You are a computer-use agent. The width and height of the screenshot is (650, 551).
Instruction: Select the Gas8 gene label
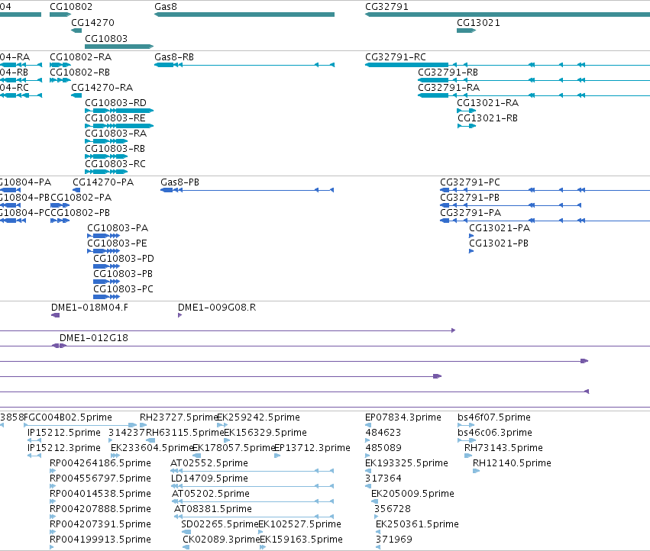tap(166, 7)
